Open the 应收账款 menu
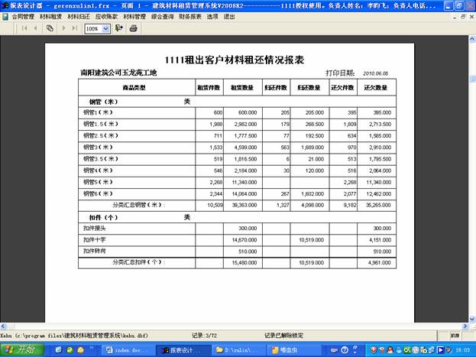Viewport: 476px width, 357px height. (x=106, y=15)
